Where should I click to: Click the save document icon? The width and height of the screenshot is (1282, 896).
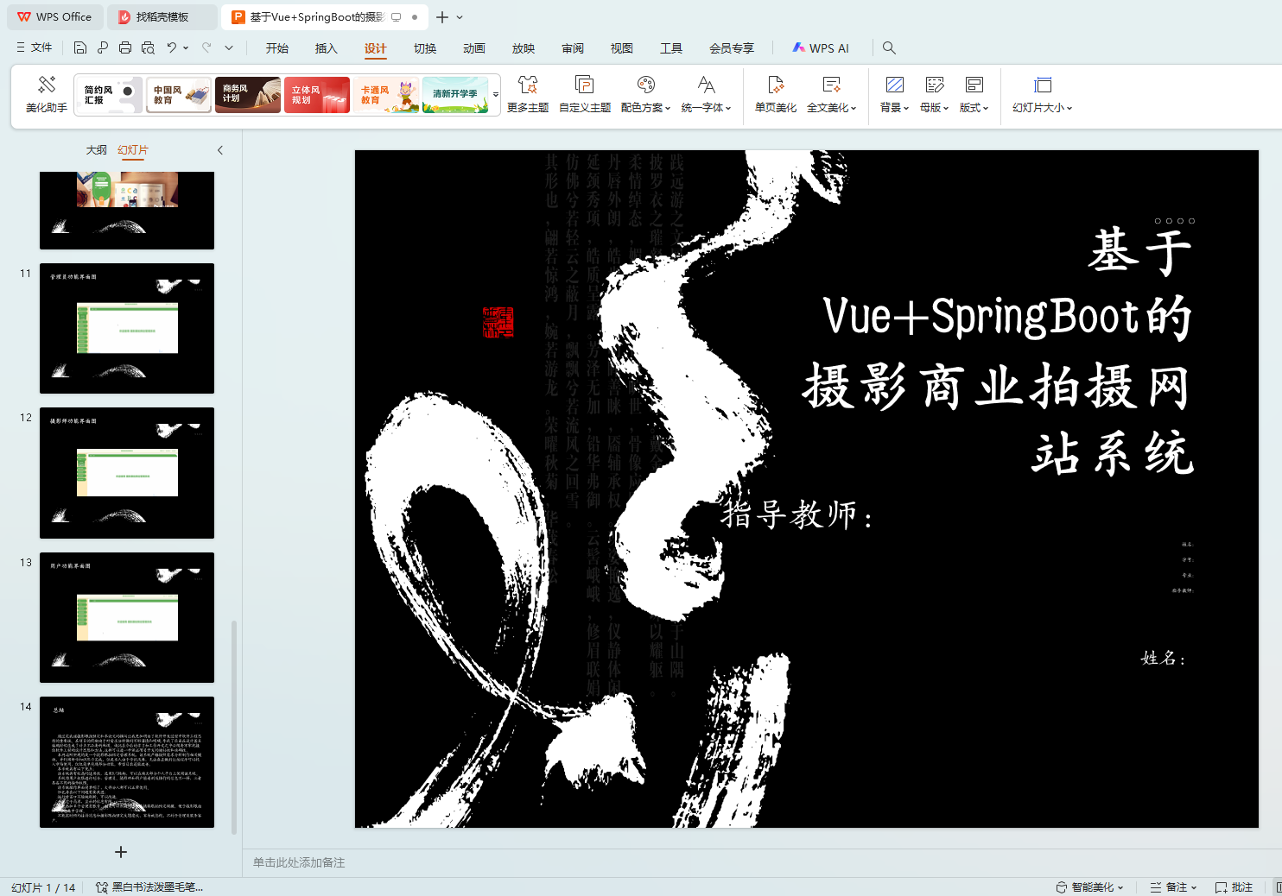[x=80, y=48]
